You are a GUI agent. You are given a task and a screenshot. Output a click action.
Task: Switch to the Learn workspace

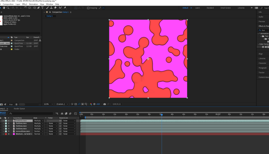point(197,8)
